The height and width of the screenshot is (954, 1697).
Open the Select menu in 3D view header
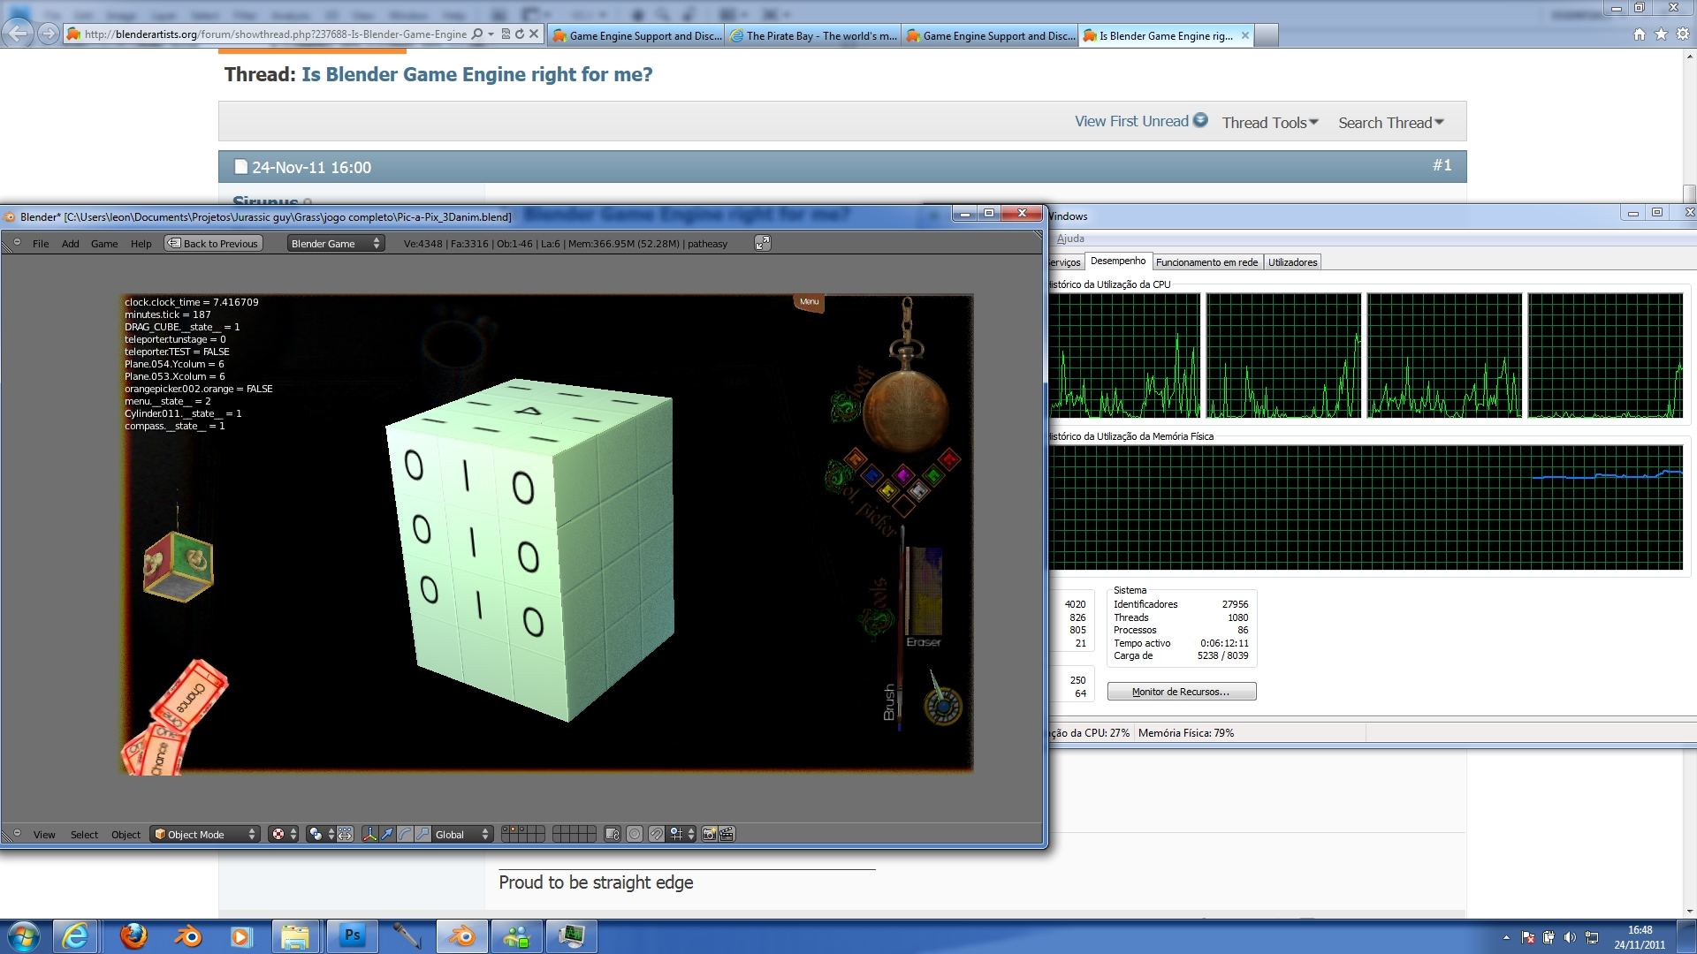coord(84,835)
